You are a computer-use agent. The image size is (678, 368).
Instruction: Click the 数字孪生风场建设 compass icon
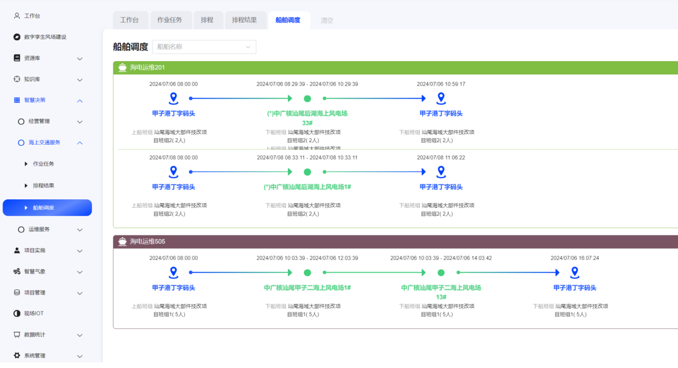[x=17, y=37]
